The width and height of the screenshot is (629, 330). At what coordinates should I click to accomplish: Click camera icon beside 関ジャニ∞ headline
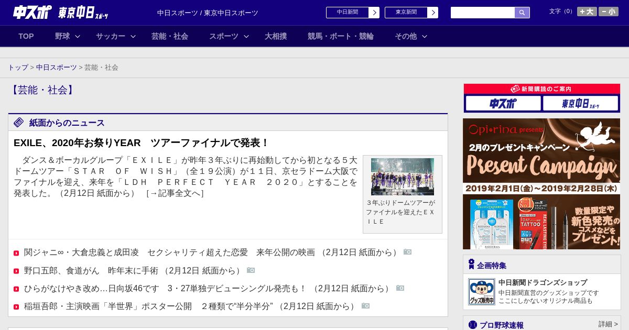click(407, 252)
